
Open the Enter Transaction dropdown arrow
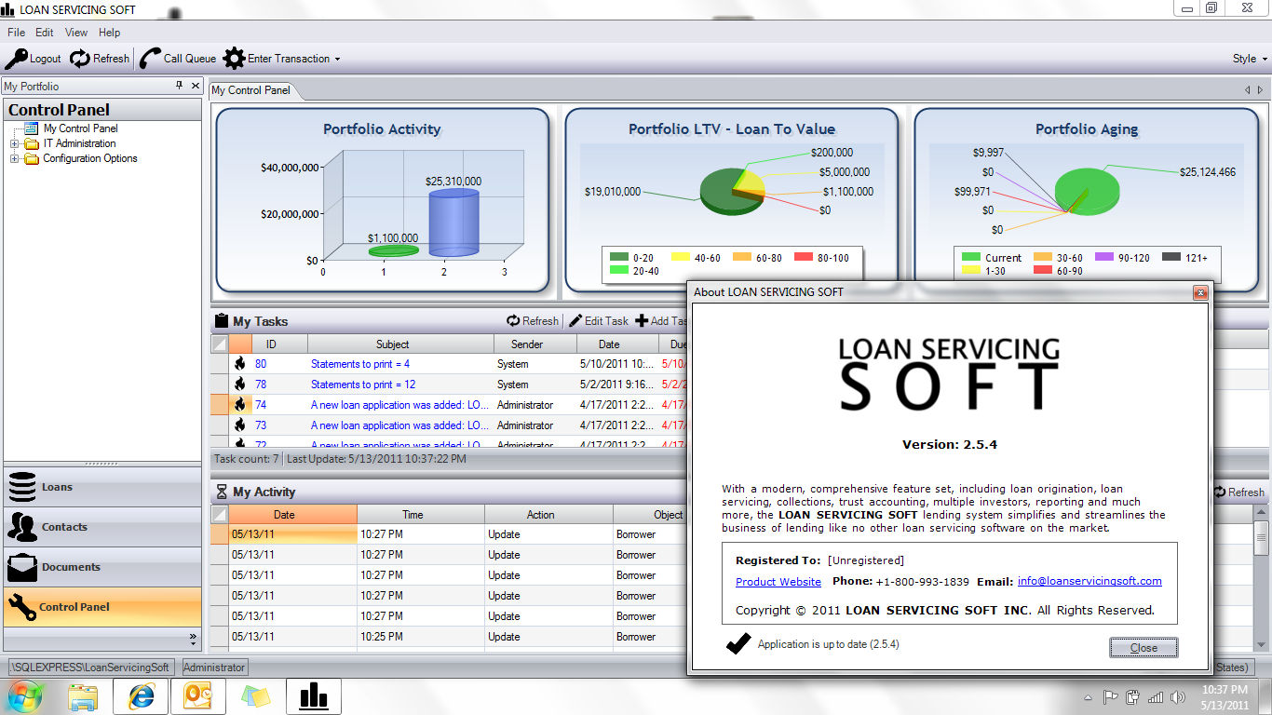click(337, 60)
